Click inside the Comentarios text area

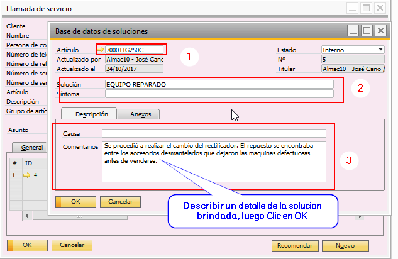214,162
